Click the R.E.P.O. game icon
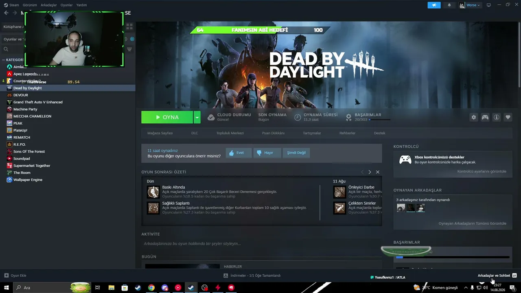 [10, 144]
